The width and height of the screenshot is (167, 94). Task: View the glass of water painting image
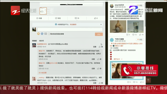(x=135, y=27)
